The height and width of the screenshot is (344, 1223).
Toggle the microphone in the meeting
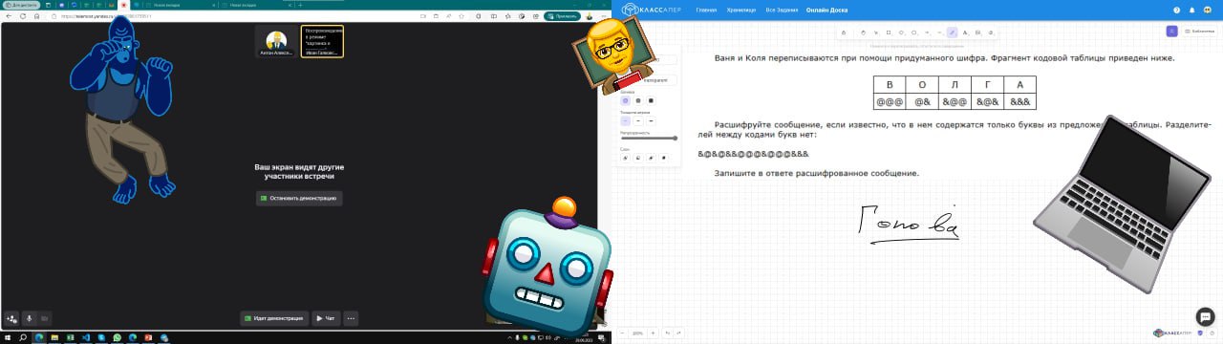click(x=29, y=318)
